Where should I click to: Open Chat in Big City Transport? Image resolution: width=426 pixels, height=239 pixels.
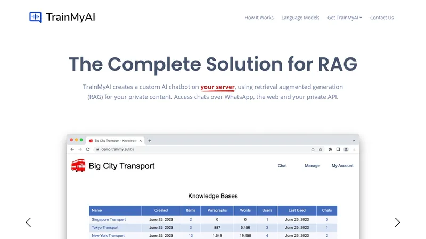(282, 166)
